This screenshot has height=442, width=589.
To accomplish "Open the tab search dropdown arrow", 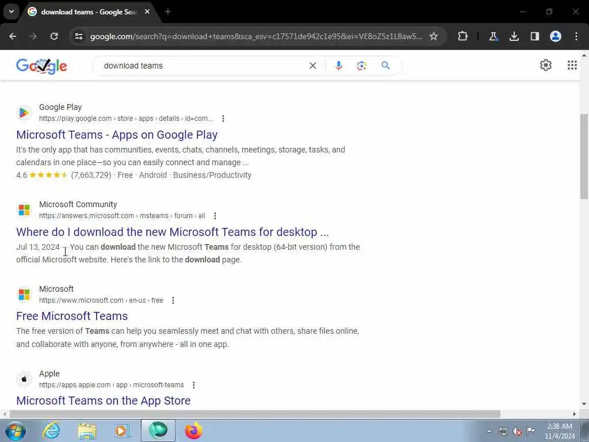I will tap(12, 12).
